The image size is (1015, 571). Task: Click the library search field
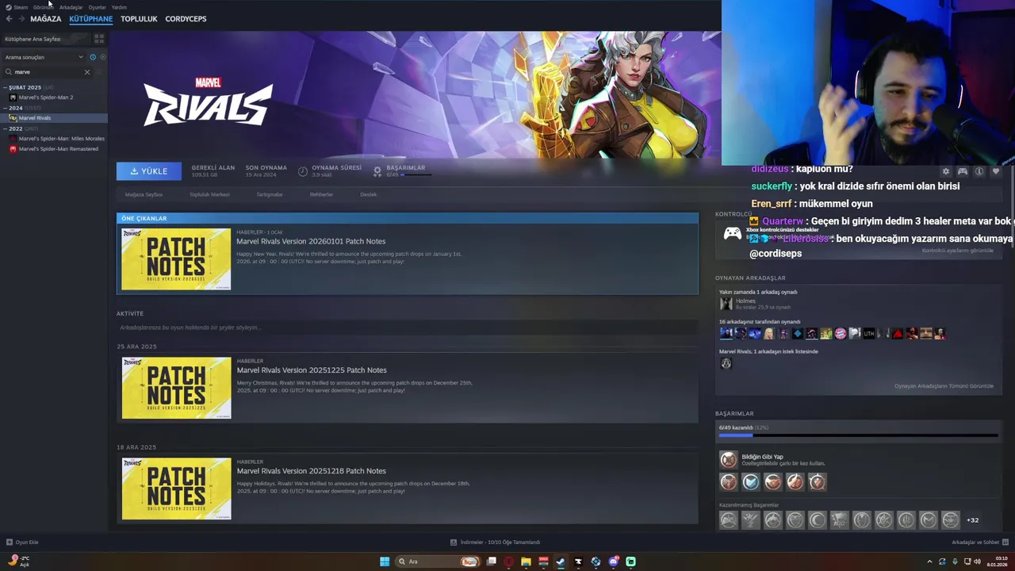(x=48, y=71)
